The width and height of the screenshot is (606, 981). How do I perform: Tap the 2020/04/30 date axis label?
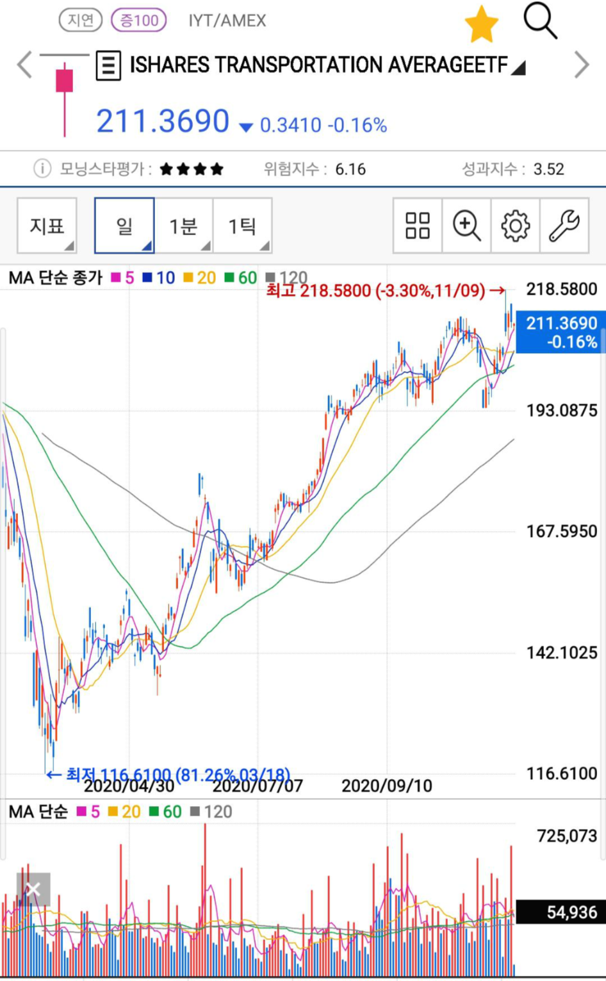[x=129, y=786]
